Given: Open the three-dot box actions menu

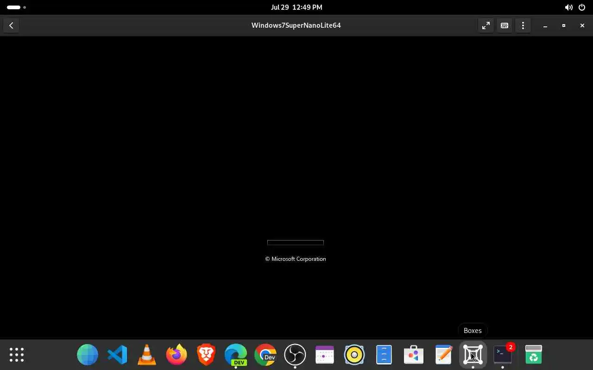Looking at the screenshot, I should tap(523, 25).
